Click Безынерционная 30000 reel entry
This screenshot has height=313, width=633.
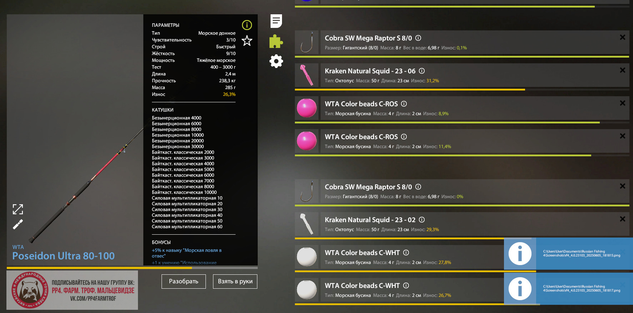tap(178, 146)
